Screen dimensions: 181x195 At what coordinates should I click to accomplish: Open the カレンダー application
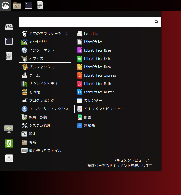coord(117,100)
